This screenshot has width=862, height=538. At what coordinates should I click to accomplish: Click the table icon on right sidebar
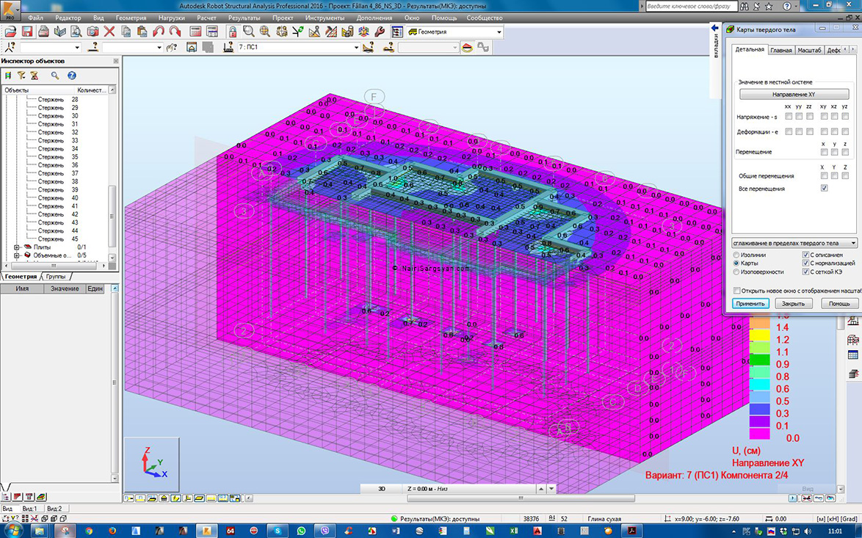[x=853, y=355]
